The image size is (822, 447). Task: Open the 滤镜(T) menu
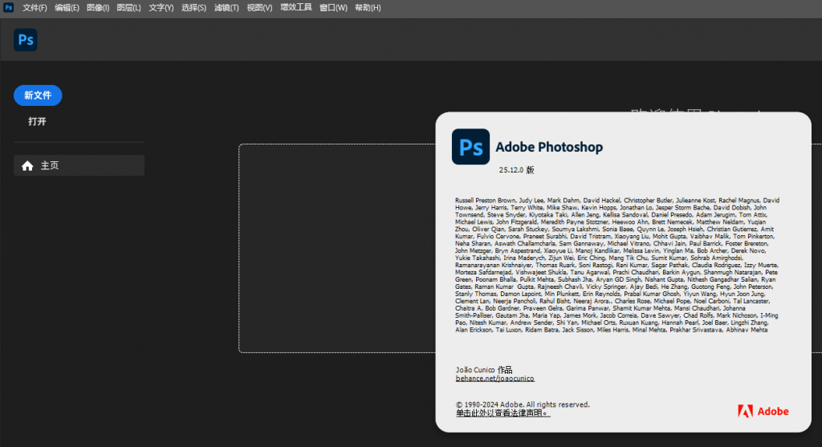(x=226, y=8)
